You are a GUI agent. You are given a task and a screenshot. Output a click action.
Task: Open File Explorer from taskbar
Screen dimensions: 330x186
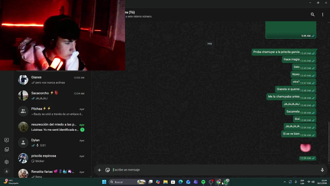[x=166, y=182]
